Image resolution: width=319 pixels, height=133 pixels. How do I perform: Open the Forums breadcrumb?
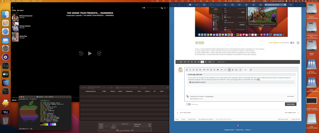click(x=183, y=119)
